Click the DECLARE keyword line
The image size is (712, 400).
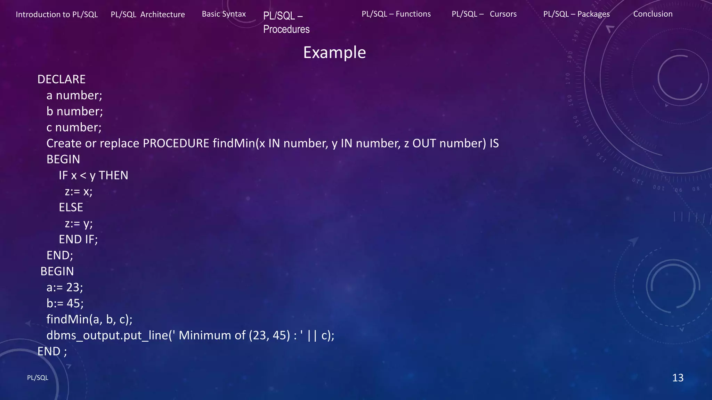[62, 80]
